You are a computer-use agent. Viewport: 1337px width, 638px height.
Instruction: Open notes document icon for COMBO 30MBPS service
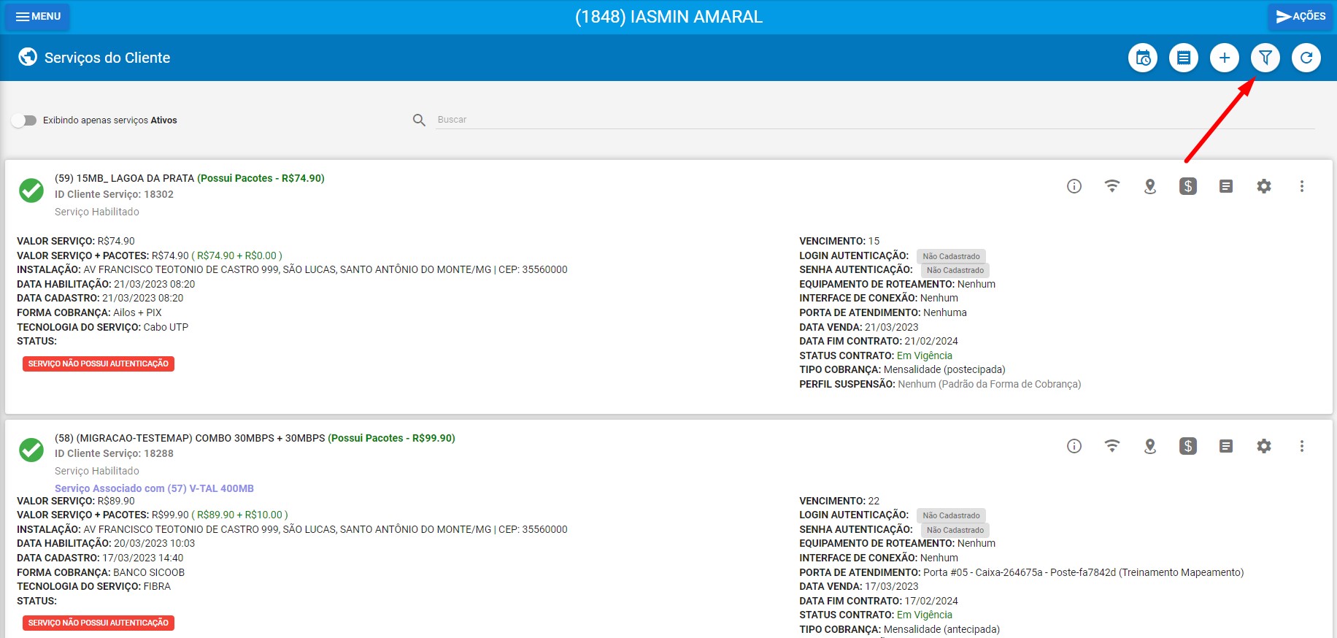click(x=1226, y=446)
